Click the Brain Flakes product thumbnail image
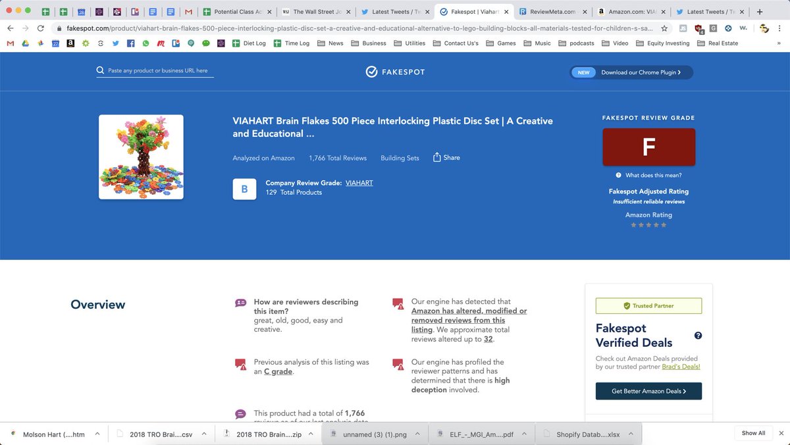Image resolution: width=790 pixels, height=445 pixels. coord(141,157)
